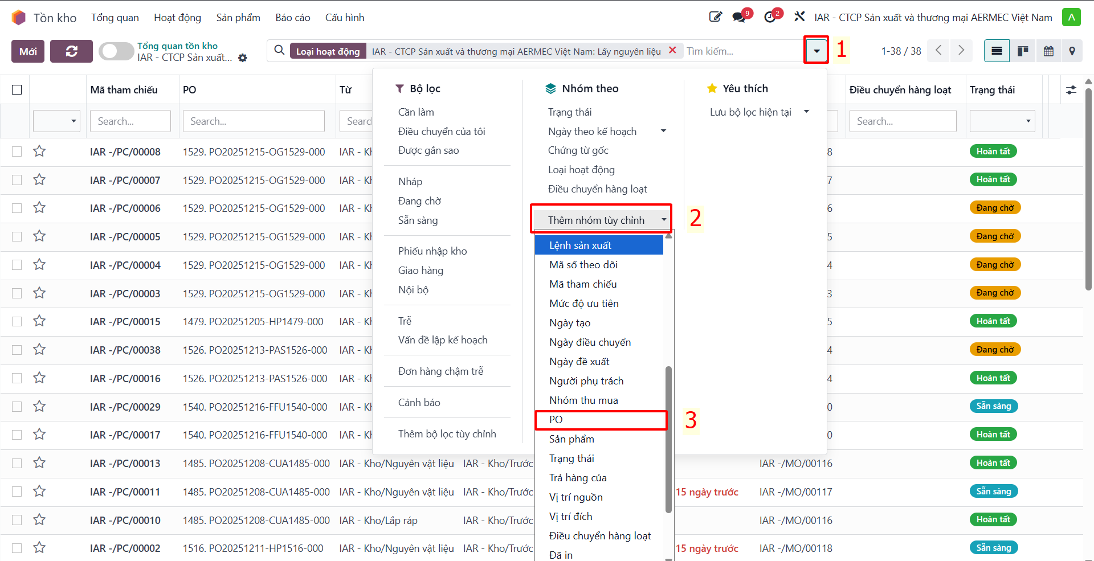Open the gear settings next to IAR overview
This screenshot has width=1094, height=561.
click(243, 58)
